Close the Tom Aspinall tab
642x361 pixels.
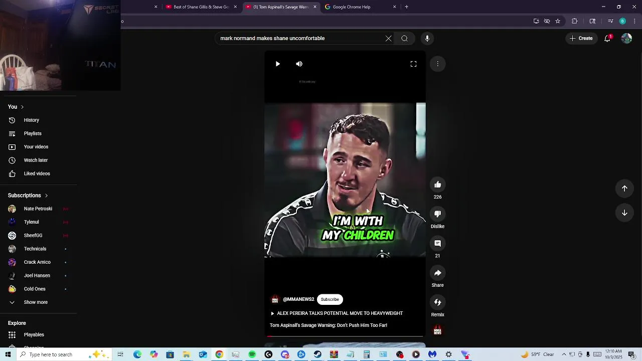coord(315,7)
